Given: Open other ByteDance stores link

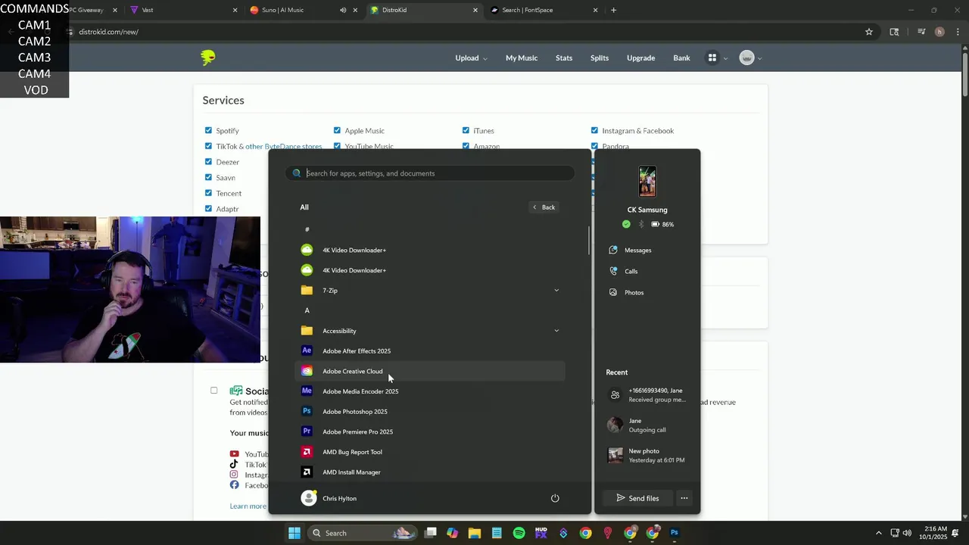Looking at the screenshot, I should coord(284,146).
